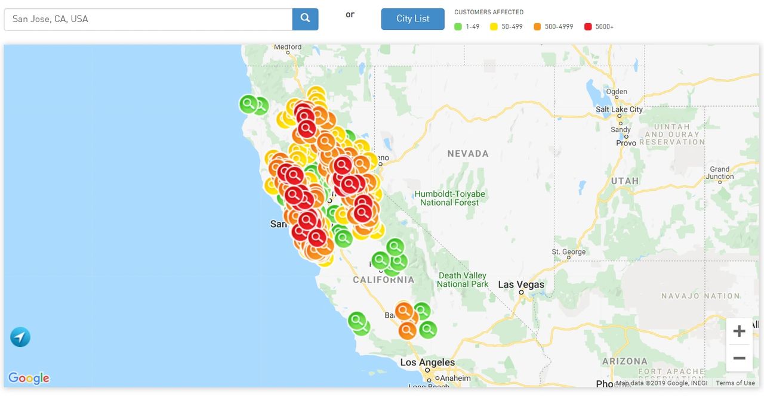Click green marker on coast west of Bakersfield

[357, 321]
